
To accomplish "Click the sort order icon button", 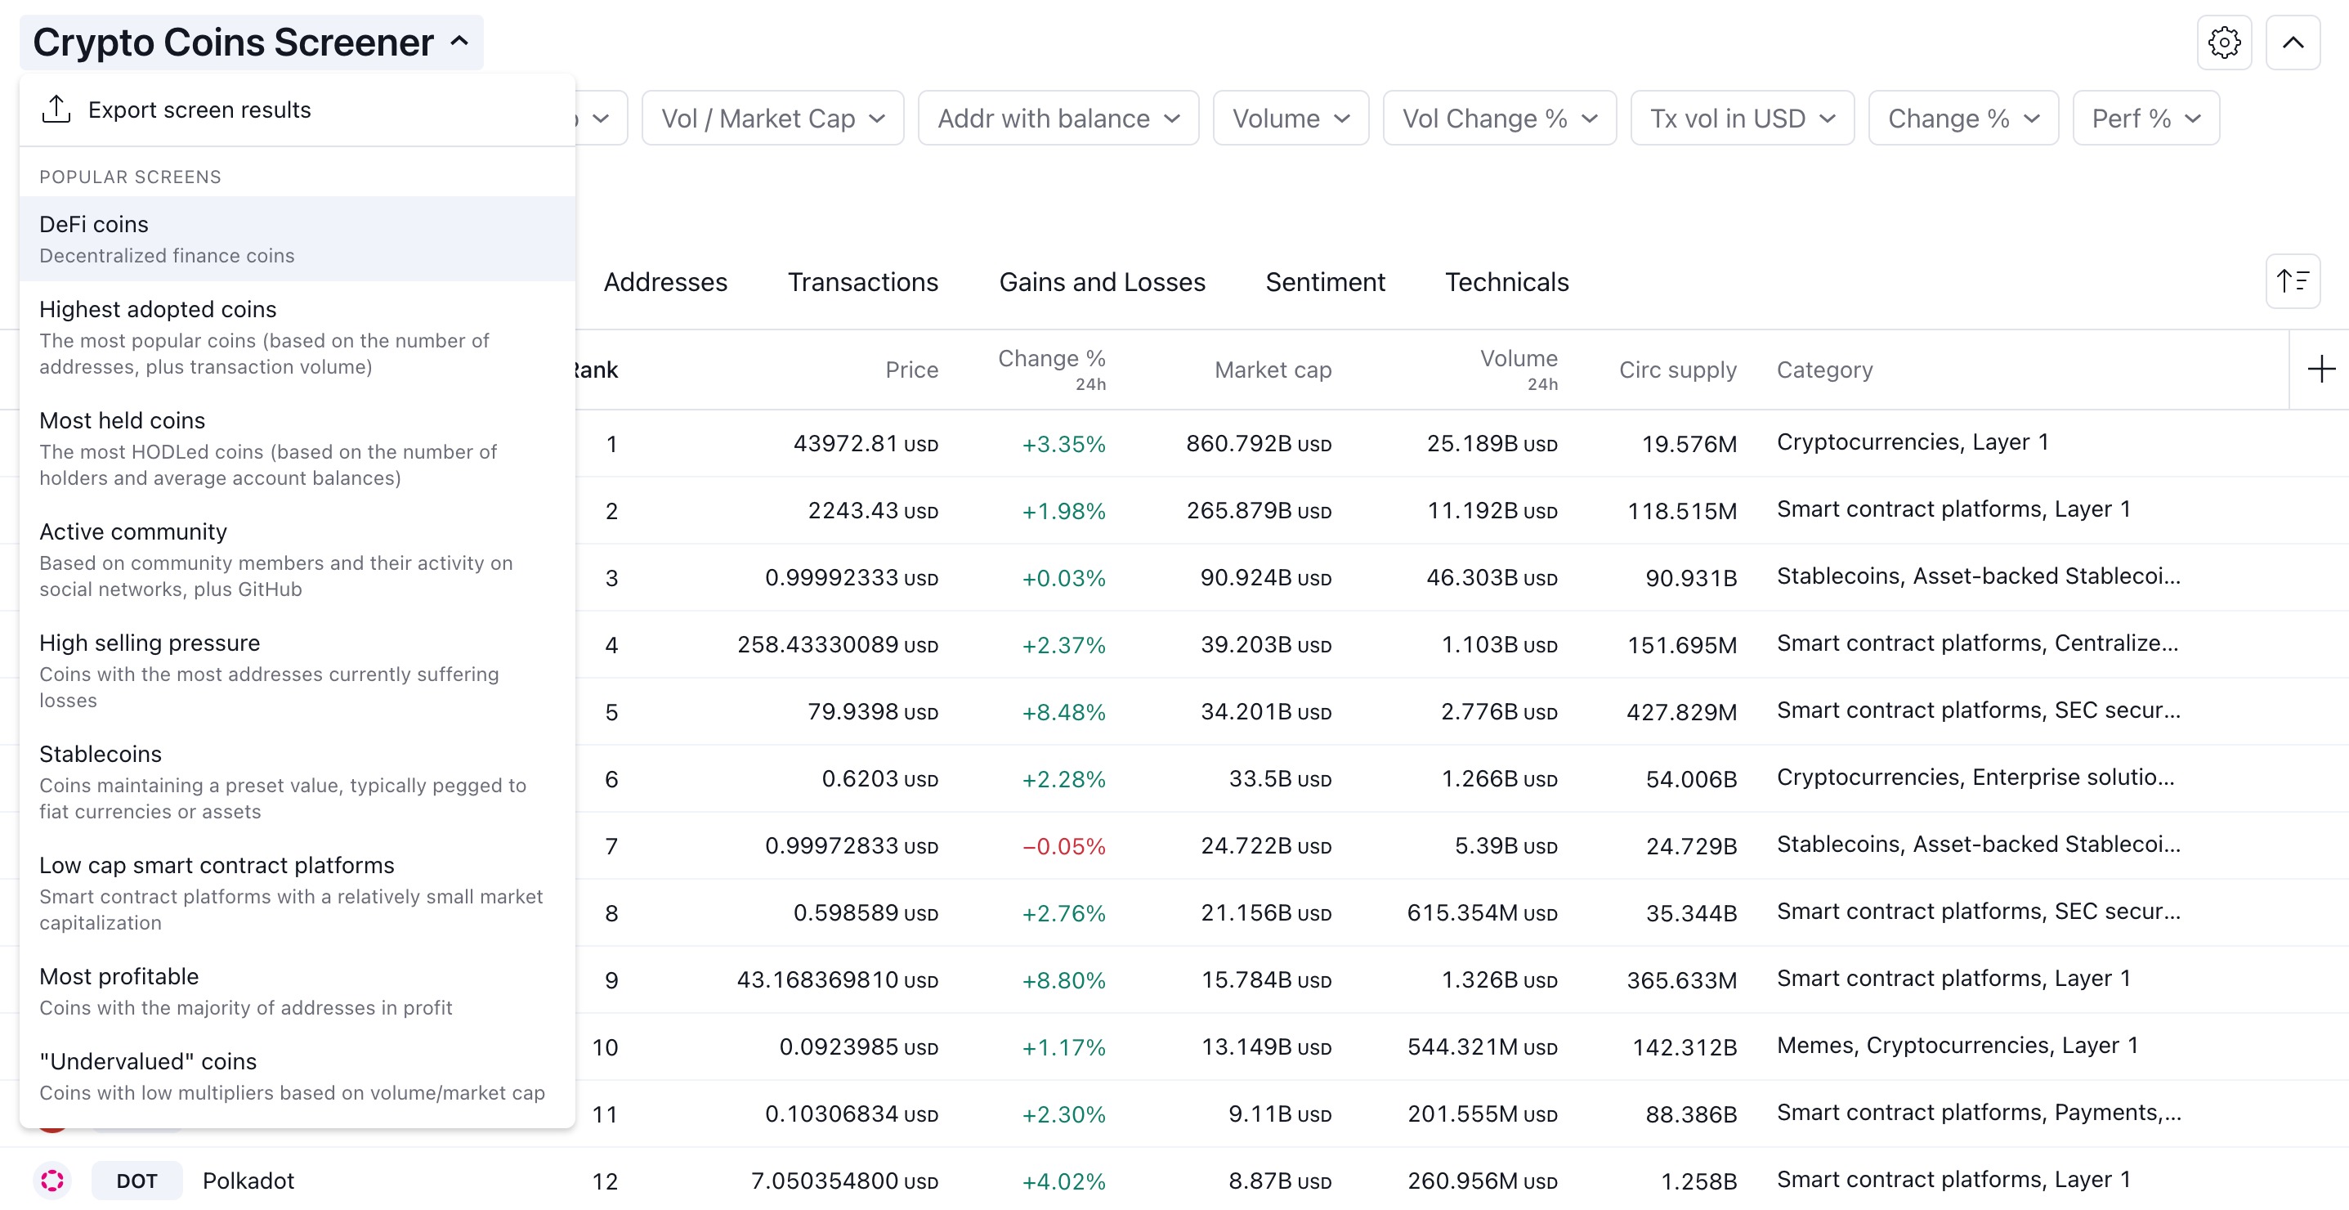I will [2292, 282].
